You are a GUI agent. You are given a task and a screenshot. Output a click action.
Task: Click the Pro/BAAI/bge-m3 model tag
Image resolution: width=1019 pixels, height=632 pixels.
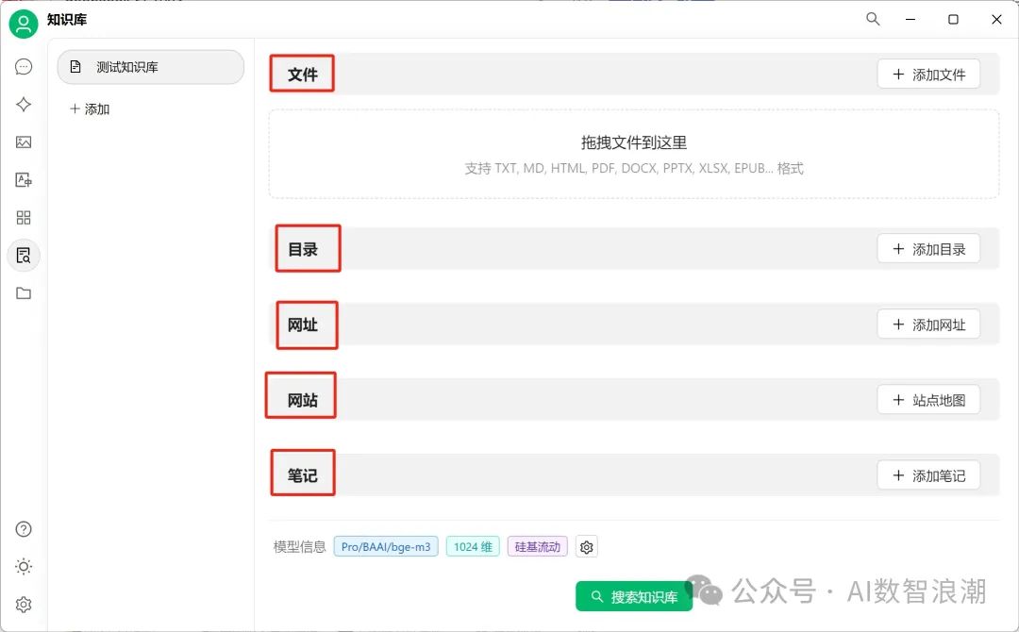[x=386, y=547]
